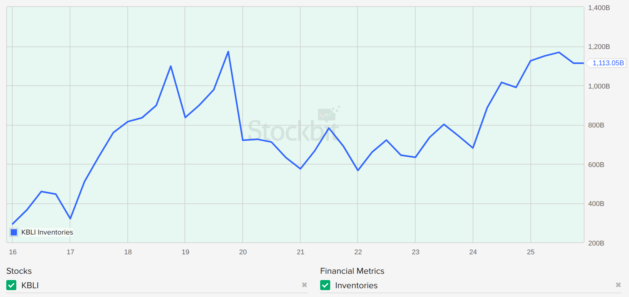Click the 1,113.05B current value tag

click(608, 63)
